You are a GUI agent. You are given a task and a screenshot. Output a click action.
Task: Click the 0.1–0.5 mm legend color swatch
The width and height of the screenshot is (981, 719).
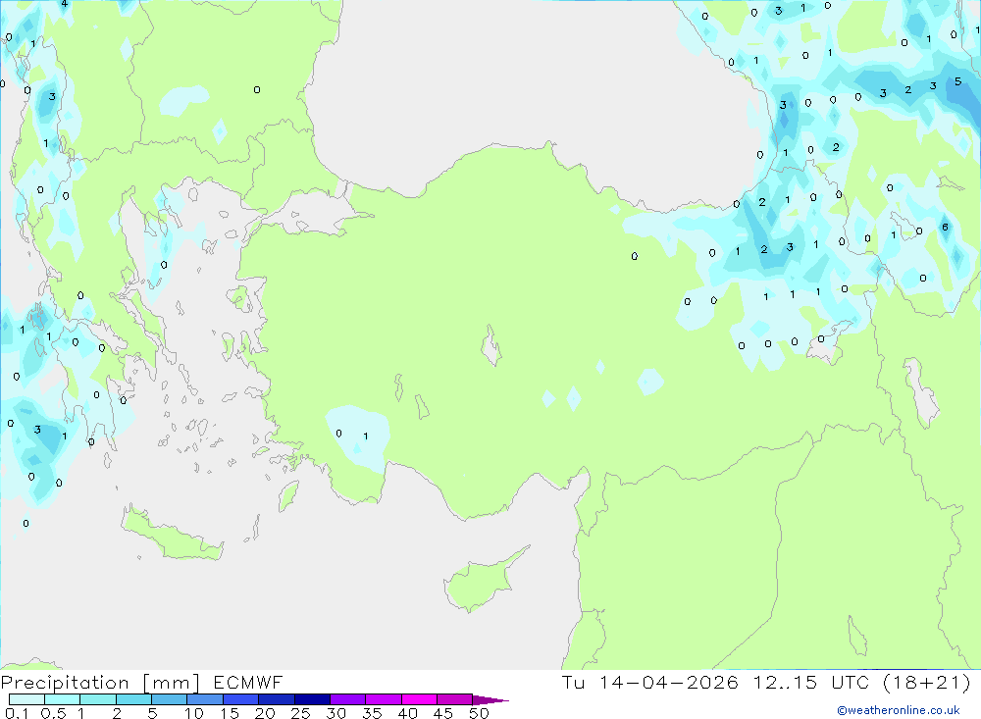click(x=26, y=699)
